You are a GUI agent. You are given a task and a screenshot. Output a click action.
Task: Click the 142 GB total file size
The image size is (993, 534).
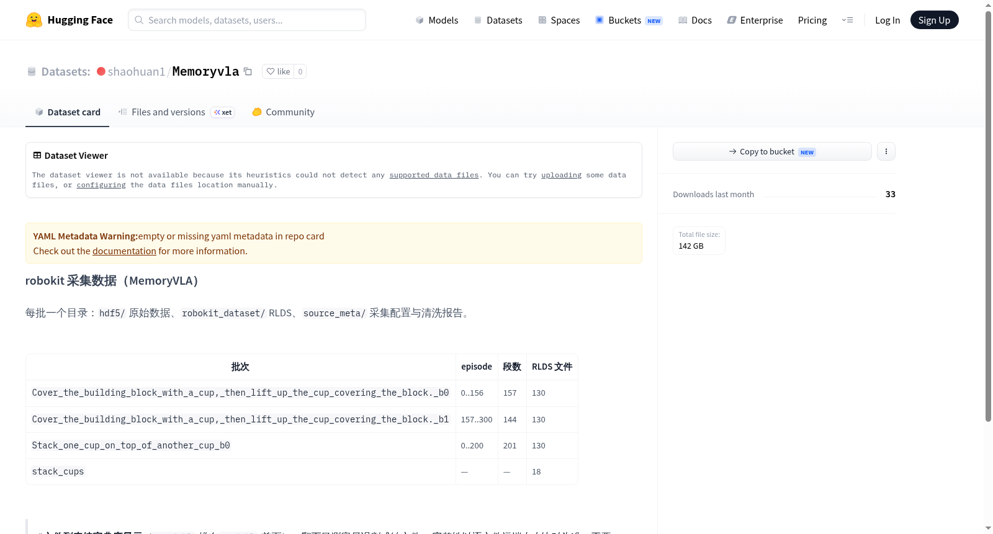(691, 246)
